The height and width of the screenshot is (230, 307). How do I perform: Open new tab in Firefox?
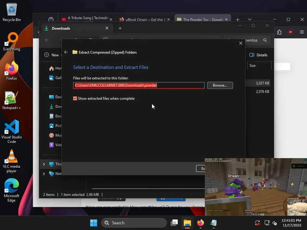(237, 19)
